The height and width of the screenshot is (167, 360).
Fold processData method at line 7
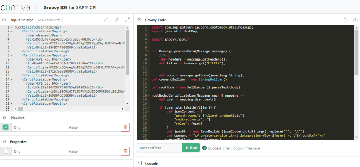[149, 51]
